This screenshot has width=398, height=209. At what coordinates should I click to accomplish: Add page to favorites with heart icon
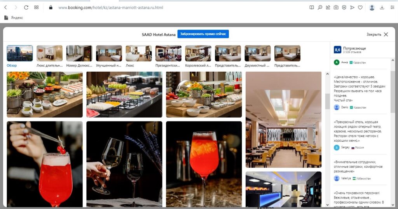tap(360, 8)
